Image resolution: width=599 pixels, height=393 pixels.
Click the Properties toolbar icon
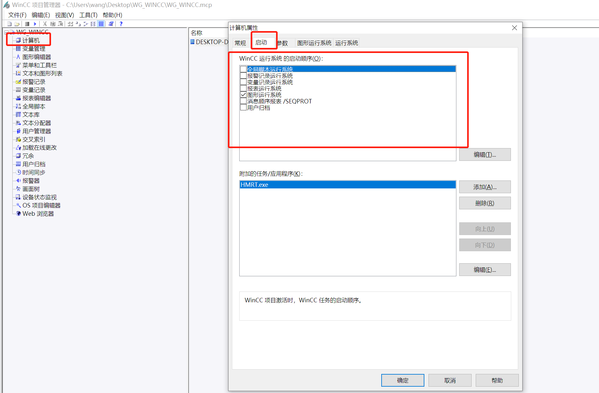111,24
